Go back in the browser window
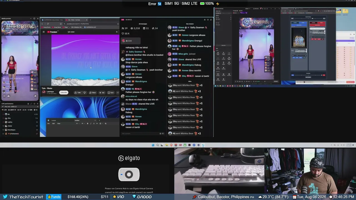Image resolution: width=356 pixels, height=200 pixels. [42, 24]
